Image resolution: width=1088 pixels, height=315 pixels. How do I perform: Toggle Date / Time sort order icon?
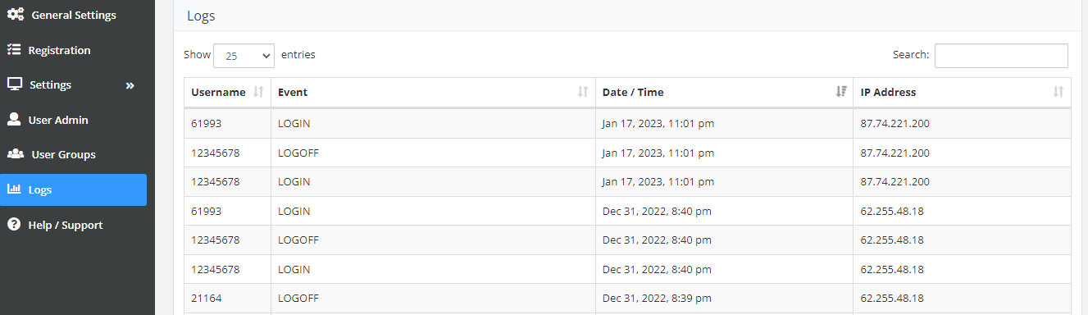(840, 92)
